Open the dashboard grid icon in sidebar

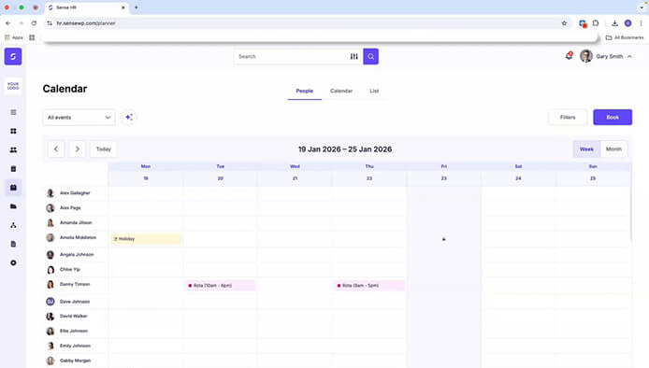coord(13,131)
